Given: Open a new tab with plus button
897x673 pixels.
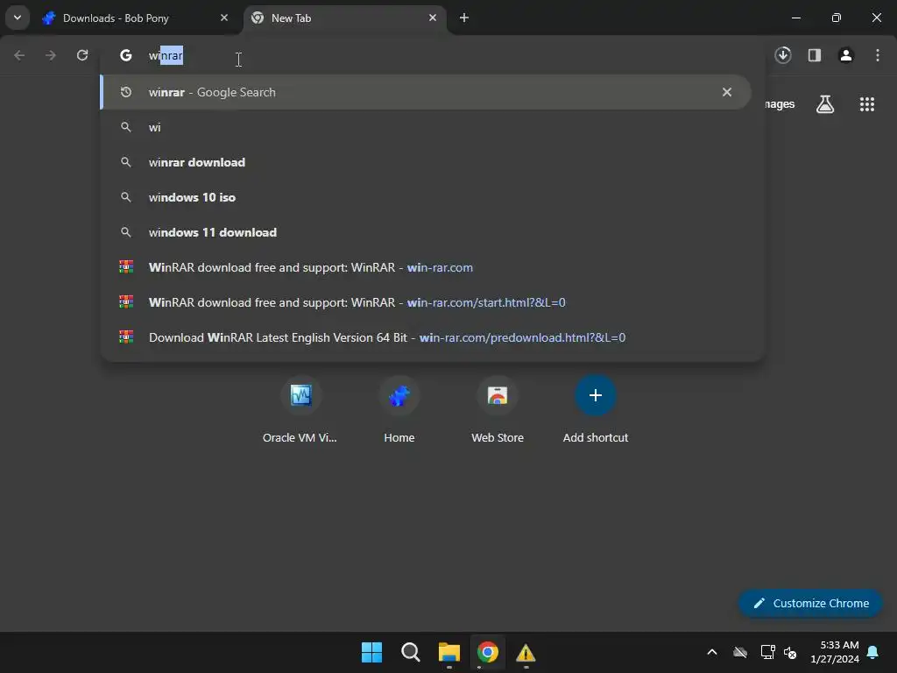Looking at the screenshot, I should [464, 18].
